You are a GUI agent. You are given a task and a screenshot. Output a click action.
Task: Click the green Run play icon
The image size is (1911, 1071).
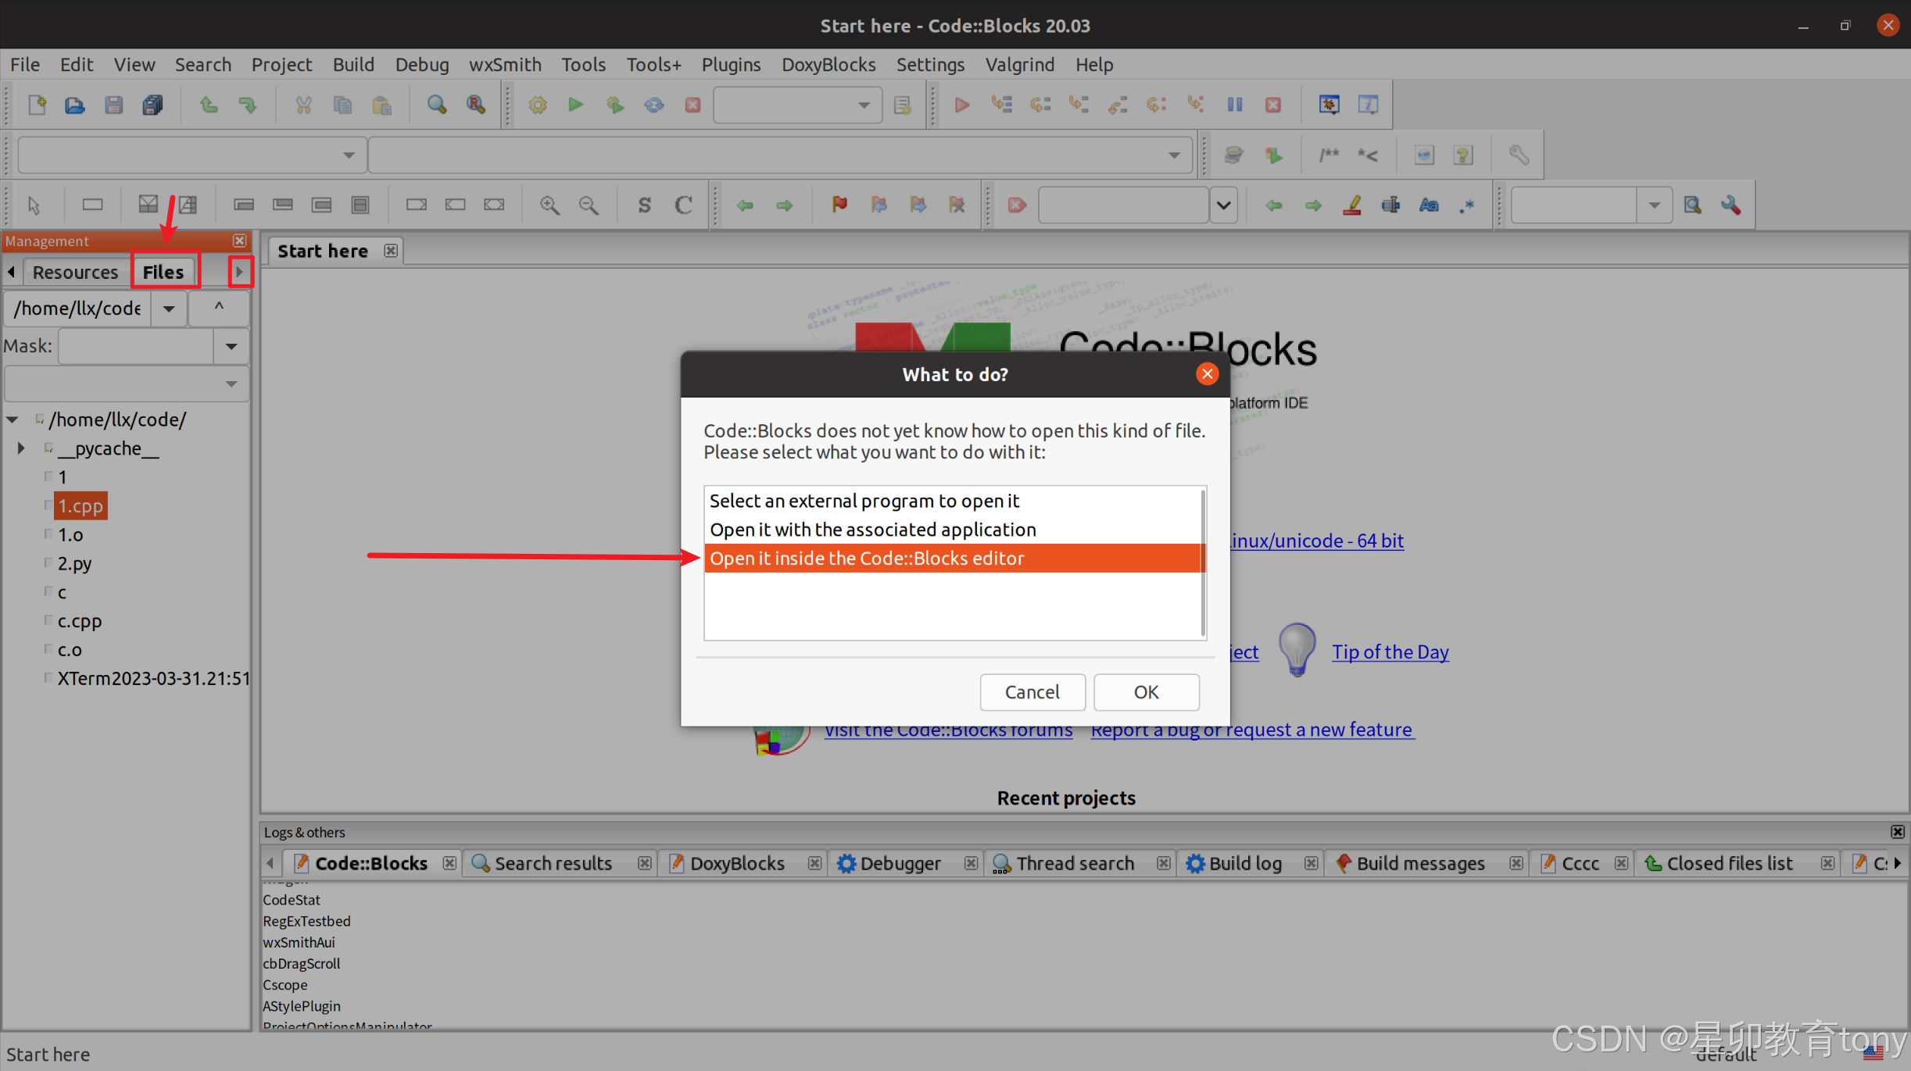(x=576, y=105)
